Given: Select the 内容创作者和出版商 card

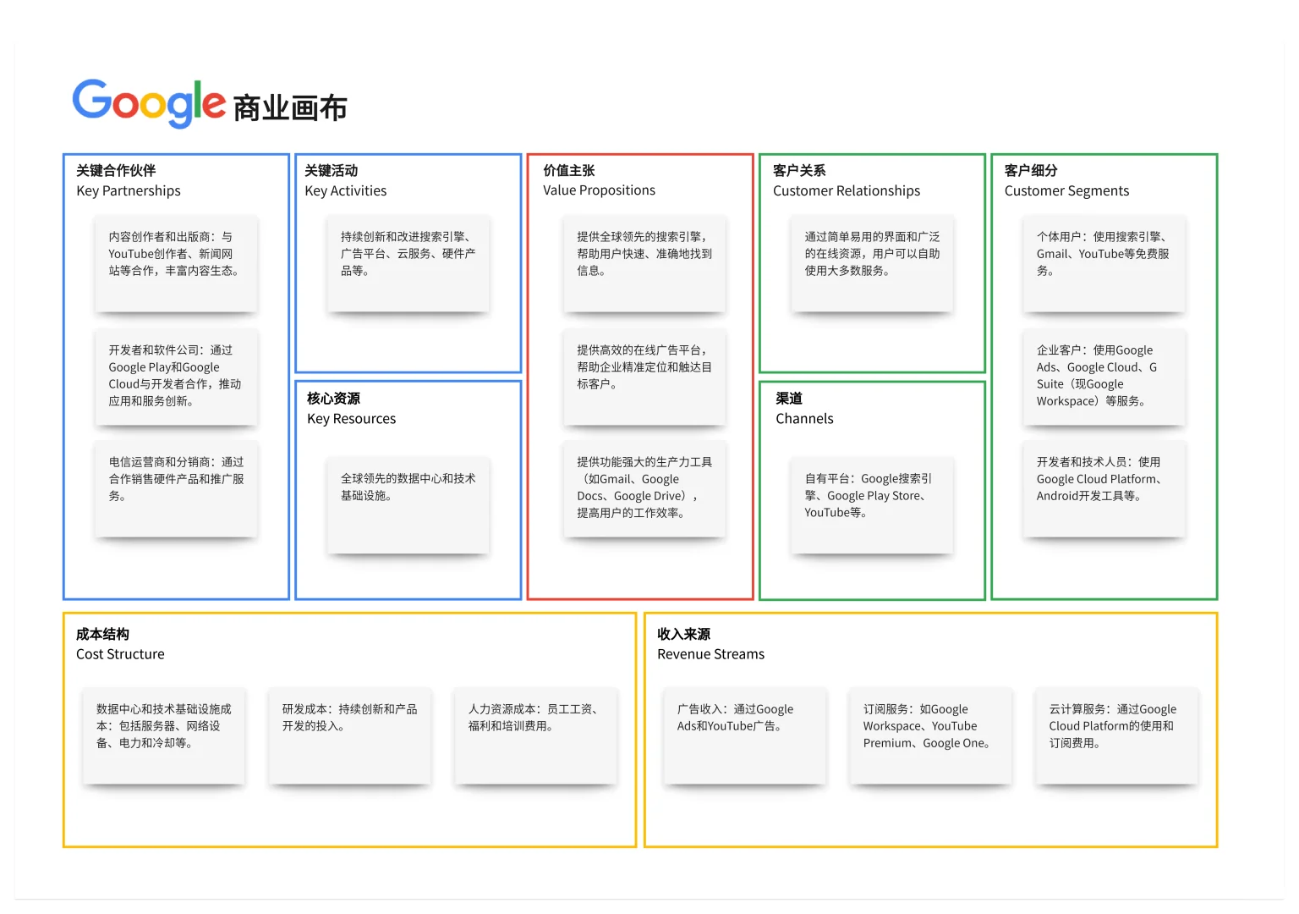Looking at the screenshot, I should [176, 264].
